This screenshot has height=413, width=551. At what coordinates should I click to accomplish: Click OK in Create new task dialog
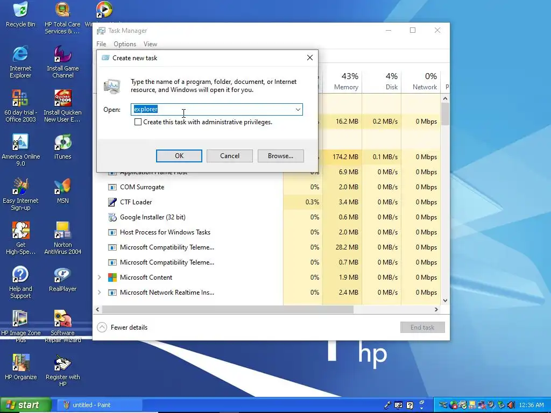pos(179,156)
